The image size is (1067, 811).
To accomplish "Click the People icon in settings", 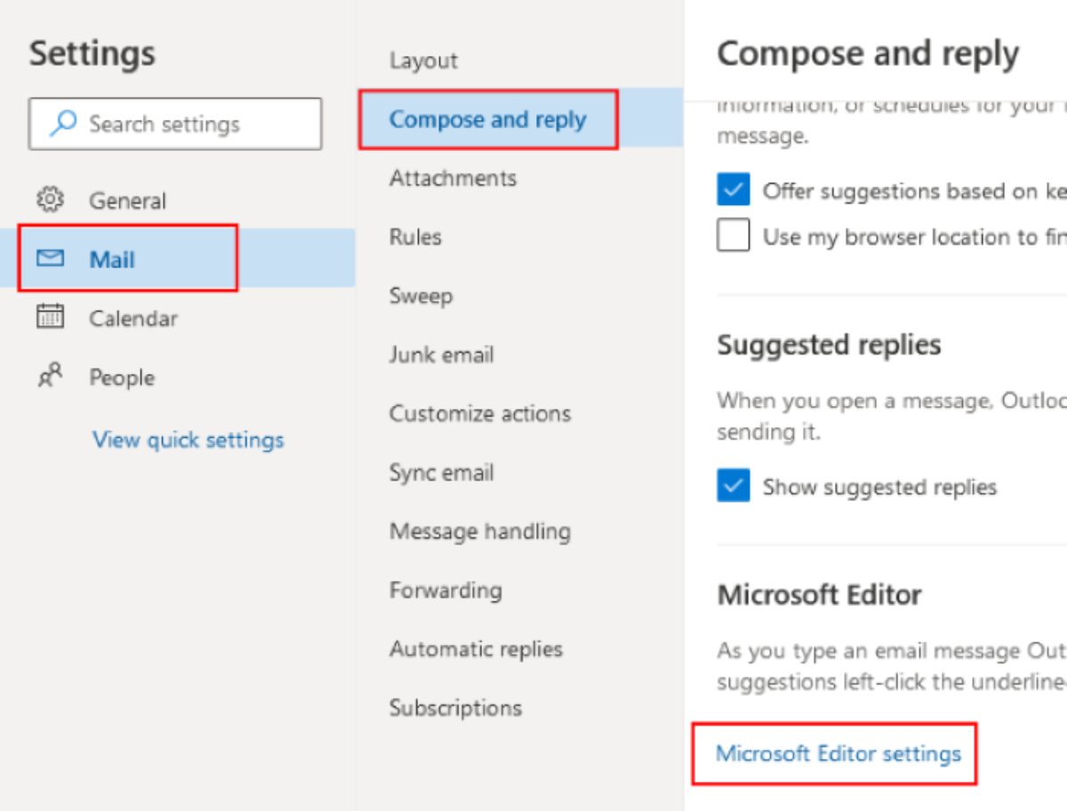I will tap(50, 376).
